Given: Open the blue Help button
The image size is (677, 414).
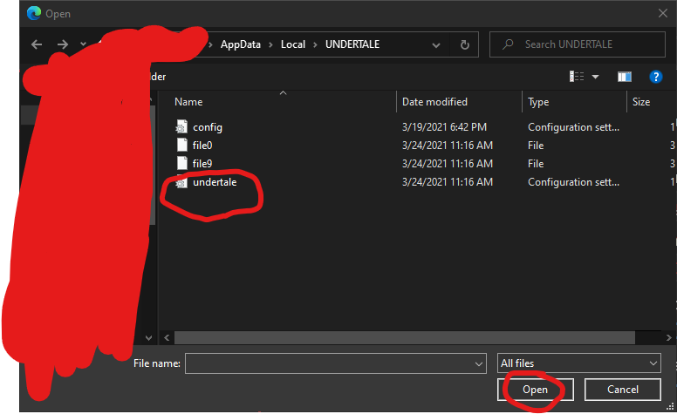Looking at the screenshot, I should click(656, 77).
